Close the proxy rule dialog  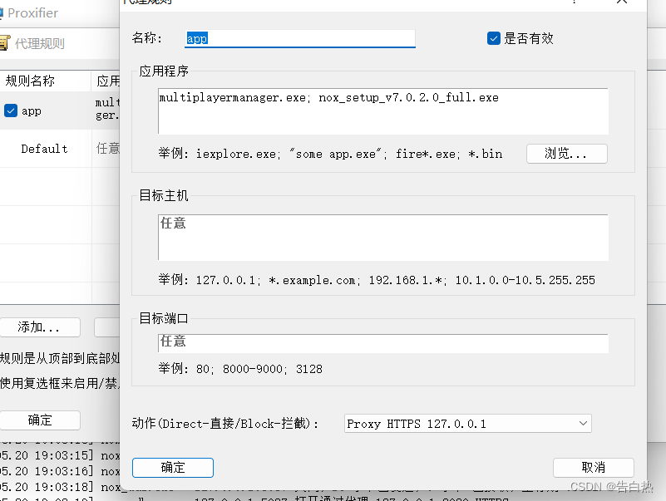622,2
